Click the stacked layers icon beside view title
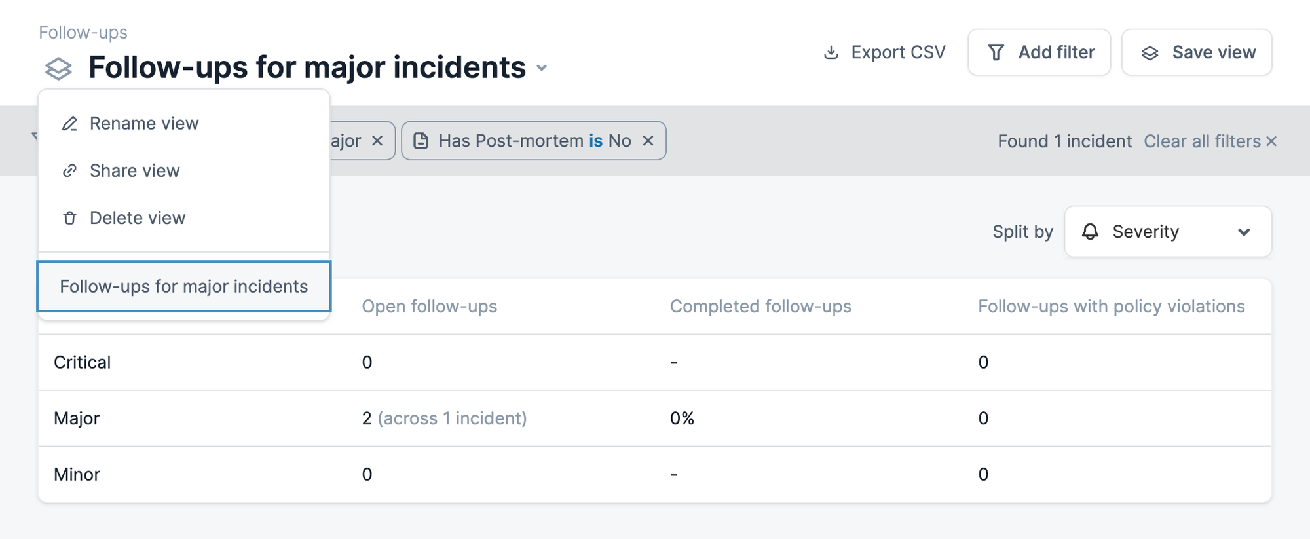Screen dimensions: 1310x539 click(58, 68)
